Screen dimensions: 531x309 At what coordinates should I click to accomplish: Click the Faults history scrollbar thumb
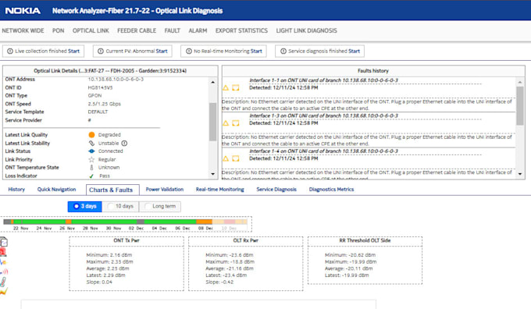[x=520, y=106]
